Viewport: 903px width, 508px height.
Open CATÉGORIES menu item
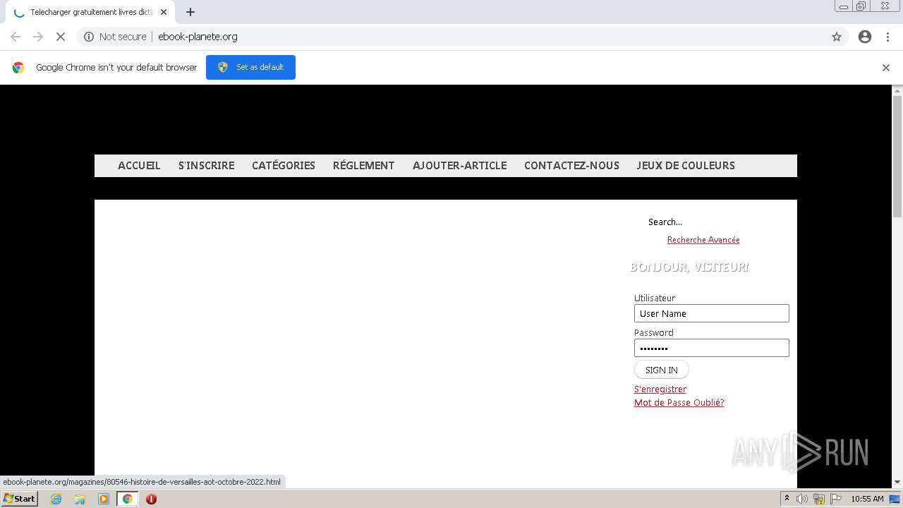[284, 165]
